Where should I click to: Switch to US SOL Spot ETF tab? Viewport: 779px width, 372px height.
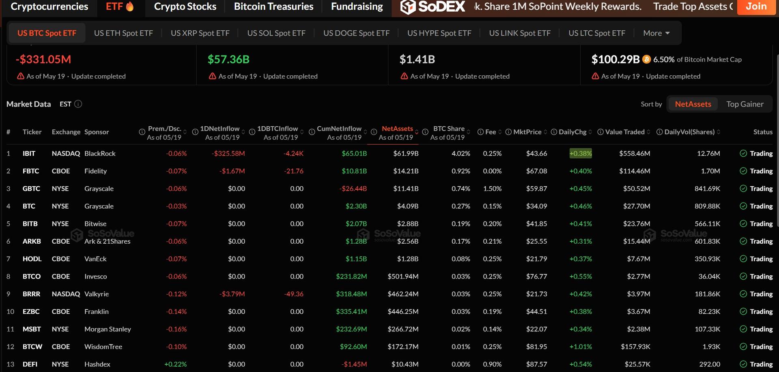tap(276, 33)
